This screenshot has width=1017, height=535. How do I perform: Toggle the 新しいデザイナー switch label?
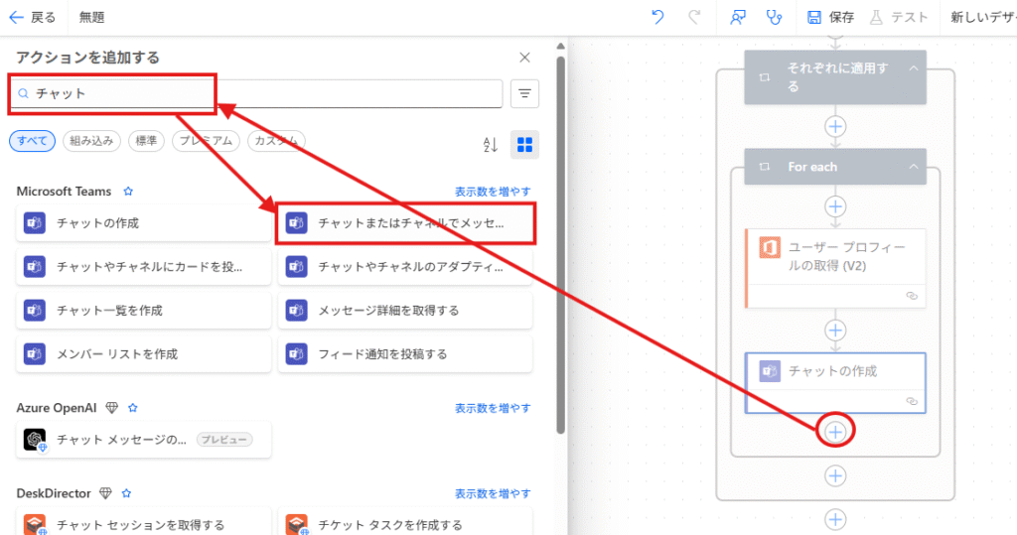pos(983,18)
